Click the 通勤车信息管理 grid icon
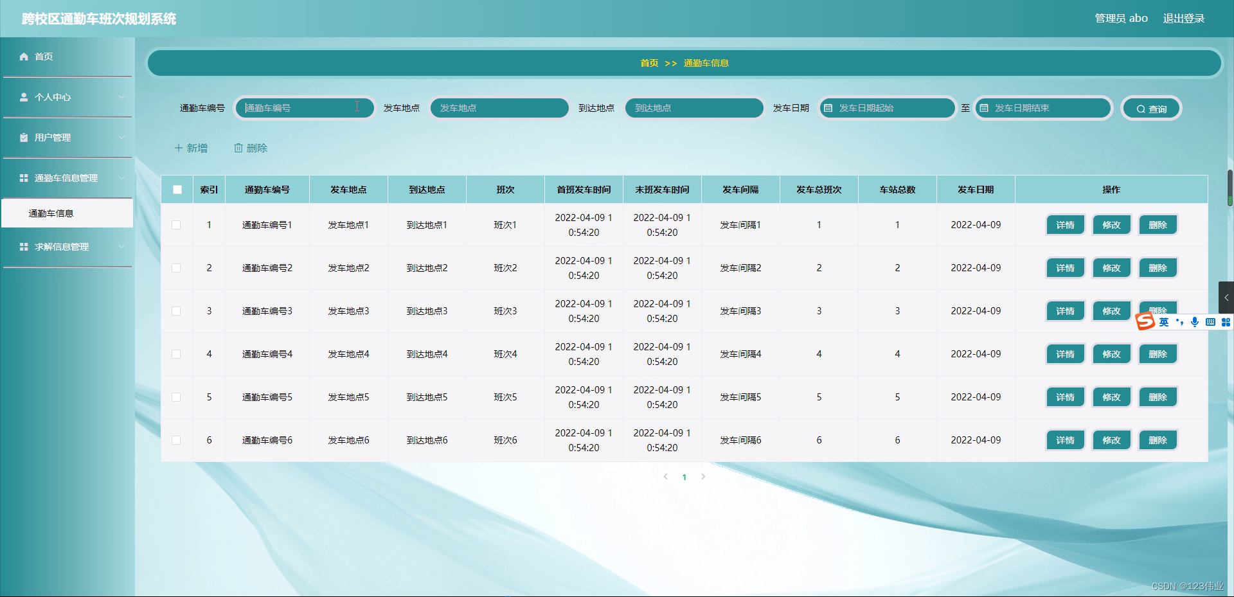This screenshot has width=1234, height=597. click(22, 178)
